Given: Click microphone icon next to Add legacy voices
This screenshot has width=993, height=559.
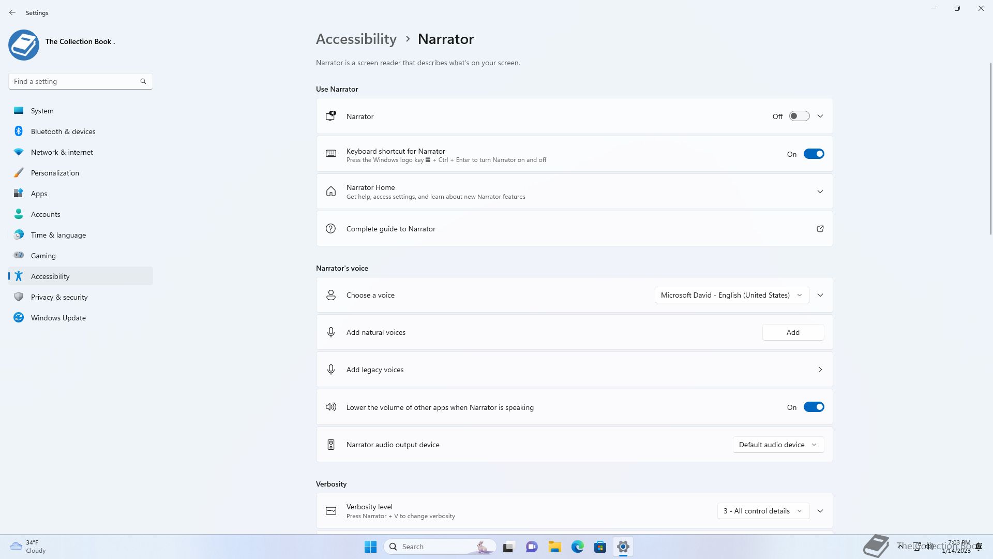Looking at the screenshot, I should [x=331, y=370].
